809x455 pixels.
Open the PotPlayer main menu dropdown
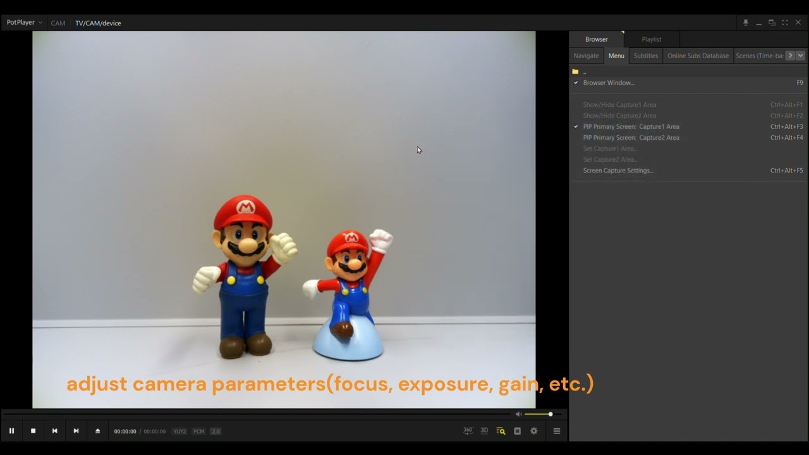pyautogui.click(x=25, y=23)
